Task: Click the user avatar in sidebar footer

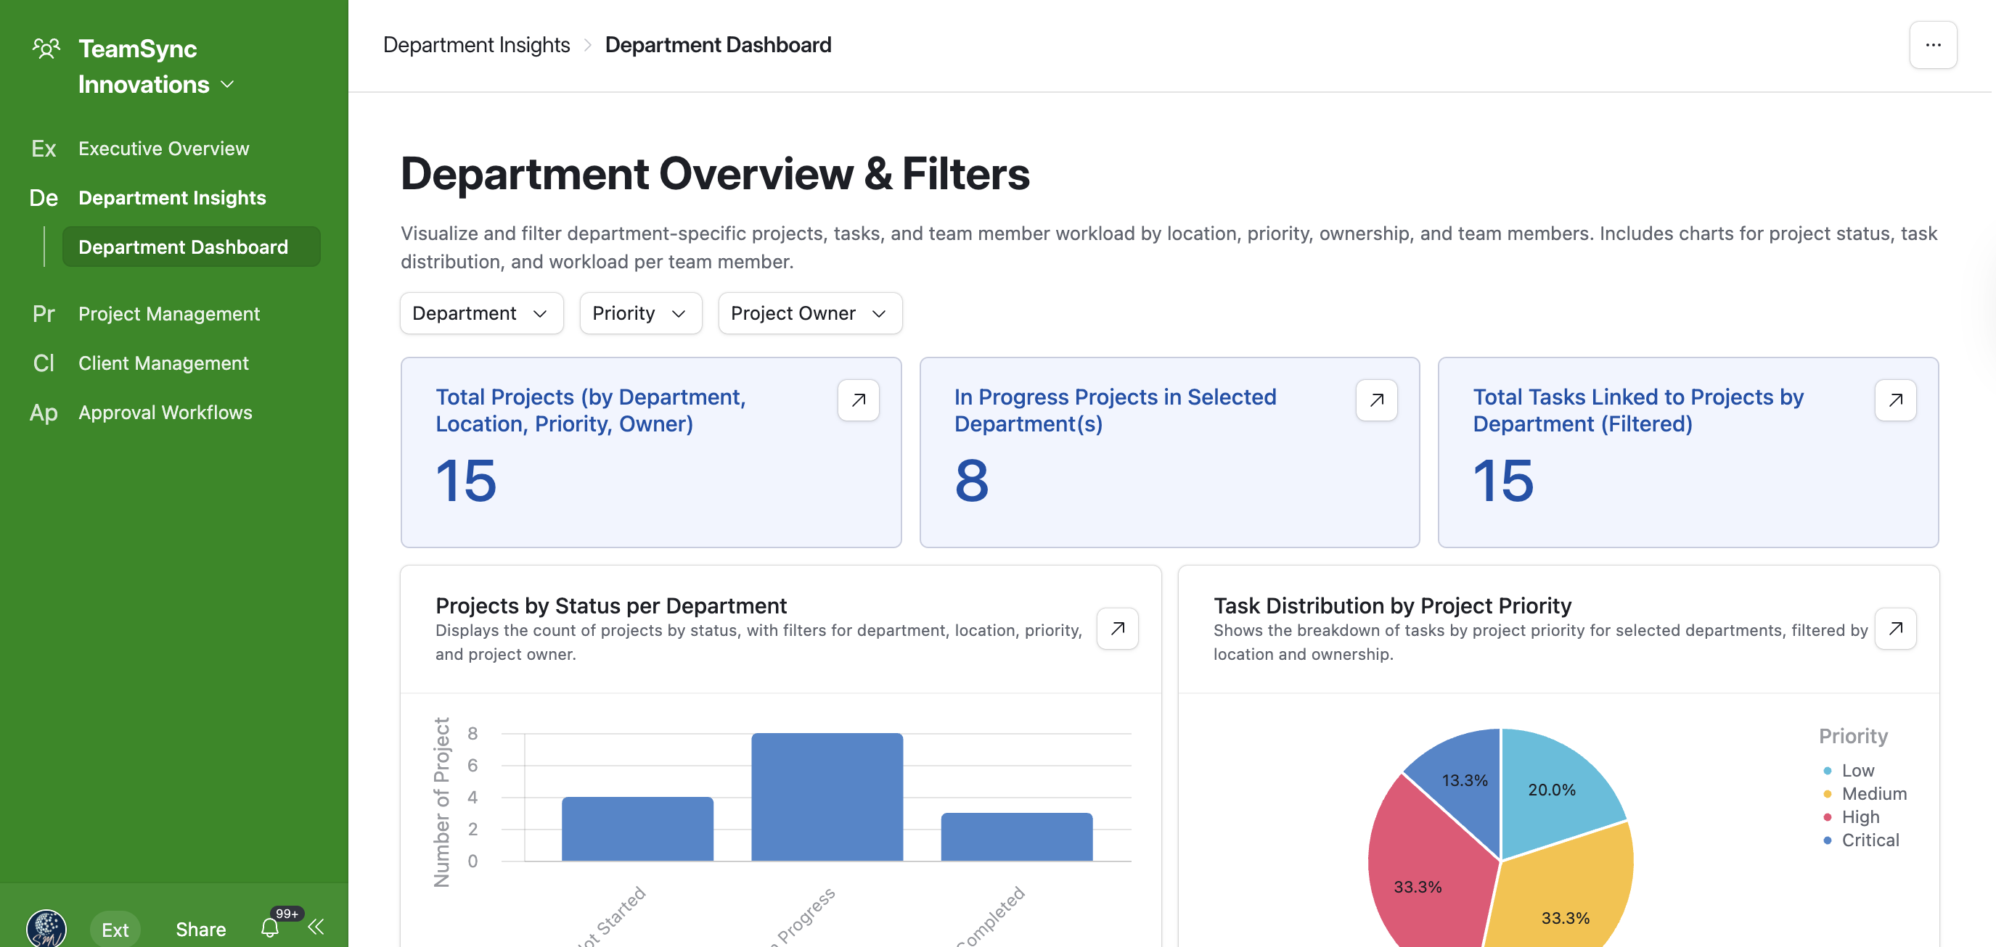Action: pyautogui.click(x=46, y=927)
